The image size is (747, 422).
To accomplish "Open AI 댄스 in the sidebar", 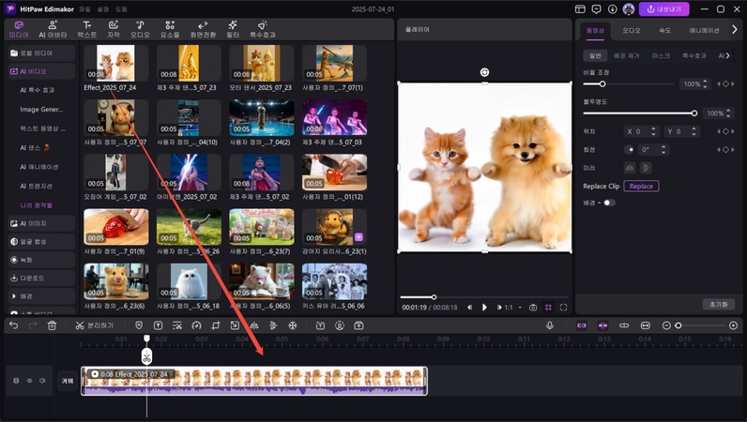I will point(35,147).
